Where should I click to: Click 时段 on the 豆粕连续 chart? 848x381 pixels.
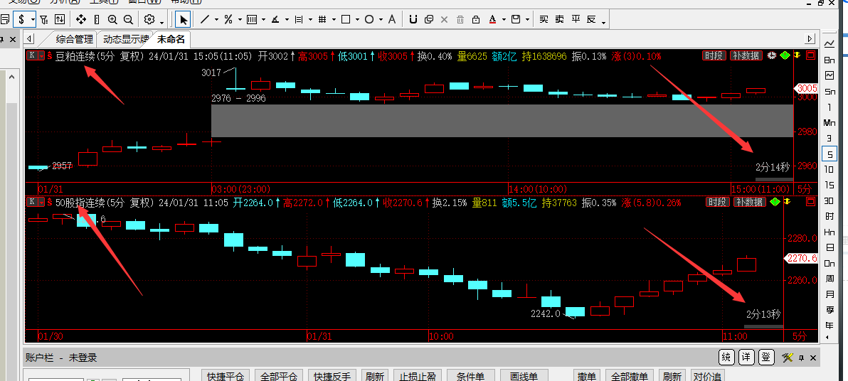coord(714,55)
